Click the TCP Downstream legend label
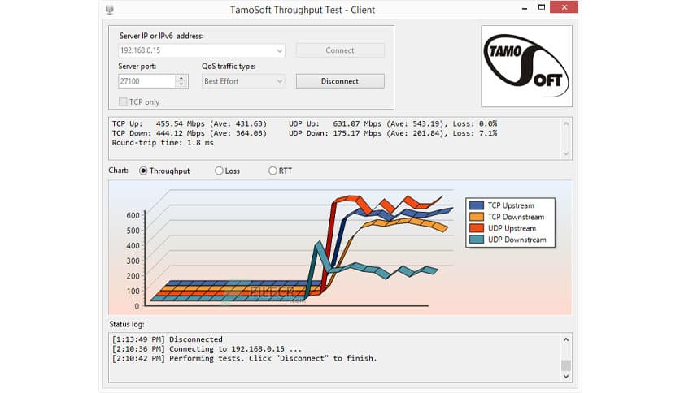This screenshot has height=393, width=680. [516, 217]
